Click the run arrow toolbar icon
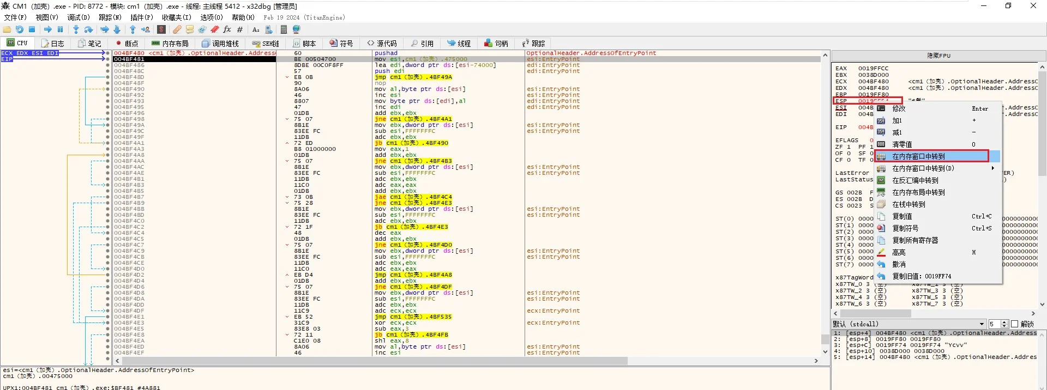 [x=48, y=29]
